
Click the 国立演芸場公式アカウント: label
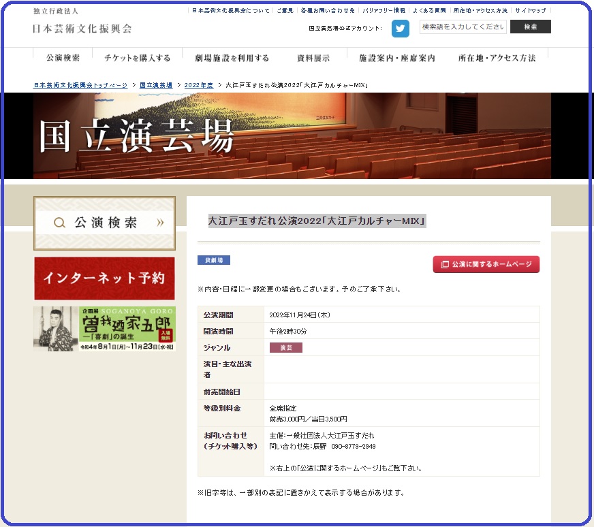tap(345, 29)
